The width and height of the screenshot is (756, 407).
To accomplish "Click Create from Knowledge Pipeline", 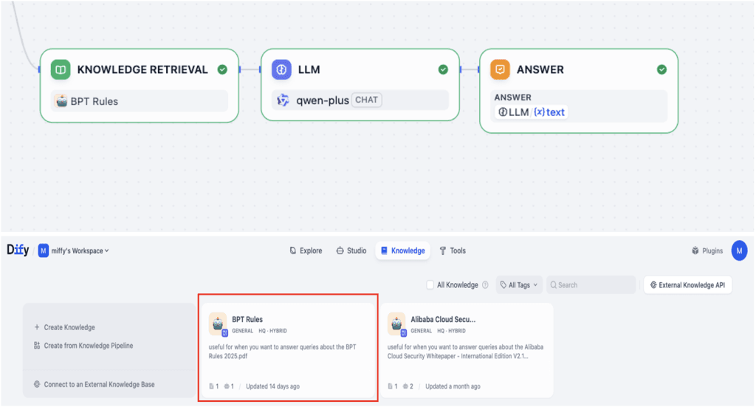I will click(x=89, y=345).
